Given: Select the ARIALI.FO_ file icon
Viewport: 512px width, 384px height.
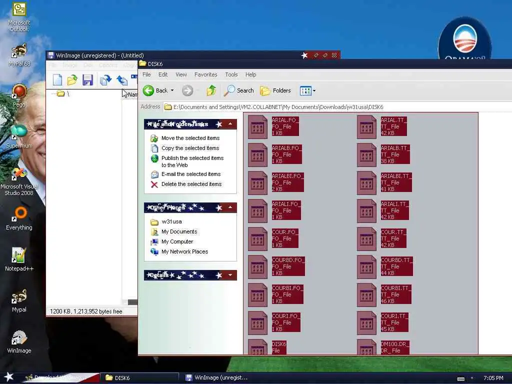Looking at the screenshot, I should (x=257, y=211).
